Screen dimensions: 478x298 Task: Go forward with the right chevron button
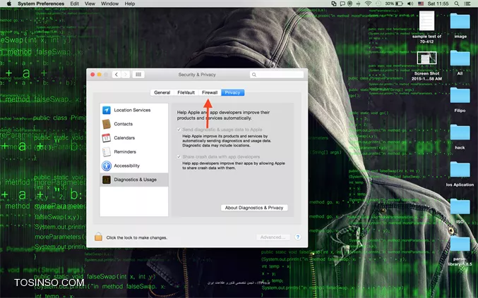125,75
